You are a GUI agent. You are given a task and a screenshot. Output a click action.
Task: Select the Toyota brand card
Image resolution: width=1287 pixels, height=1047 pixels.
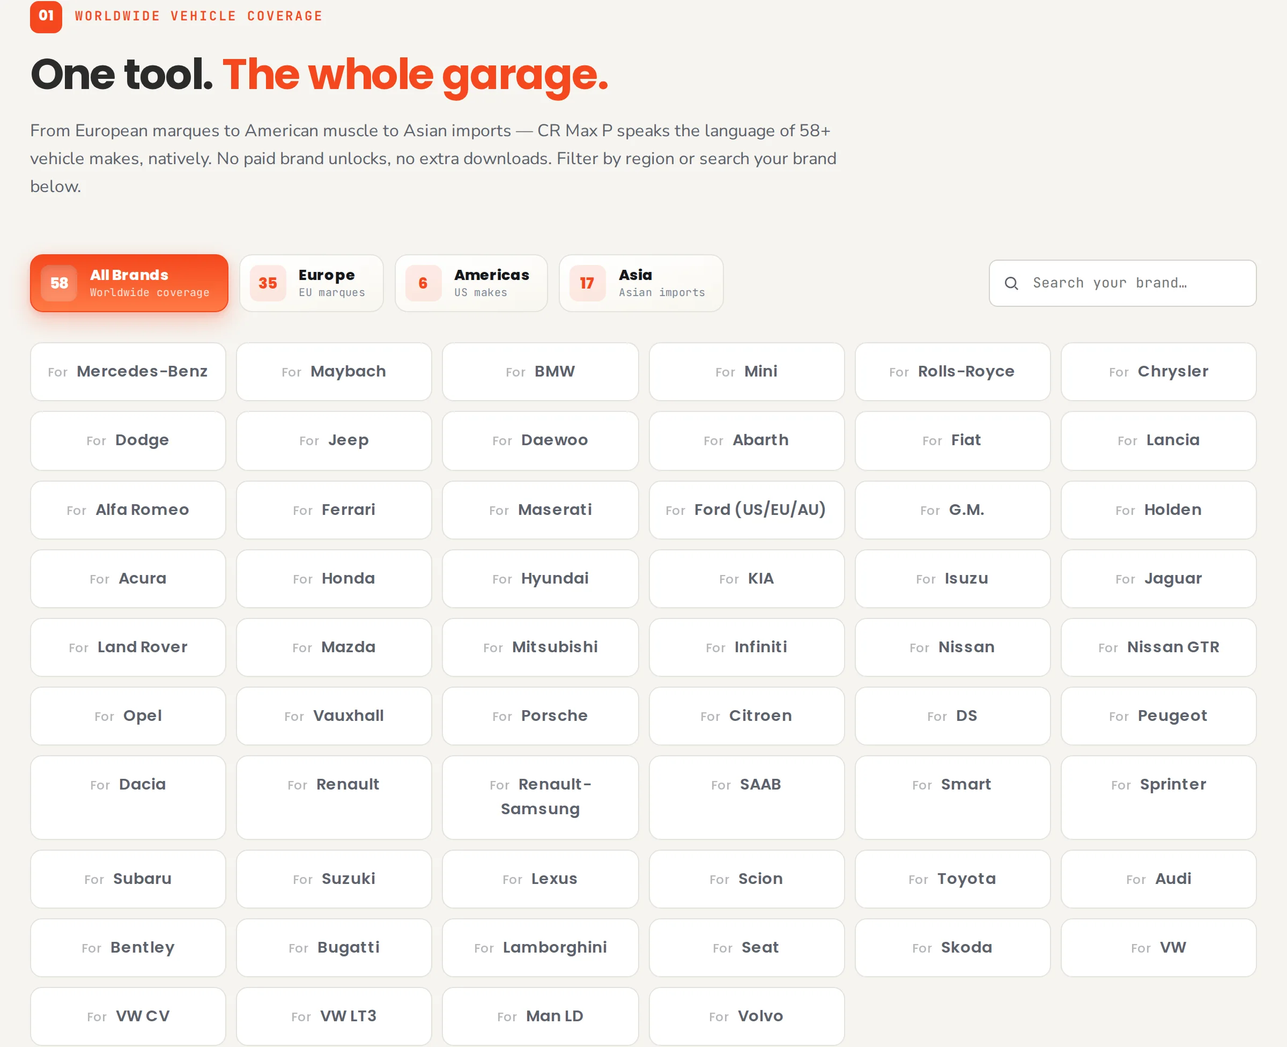pos(952,879)
